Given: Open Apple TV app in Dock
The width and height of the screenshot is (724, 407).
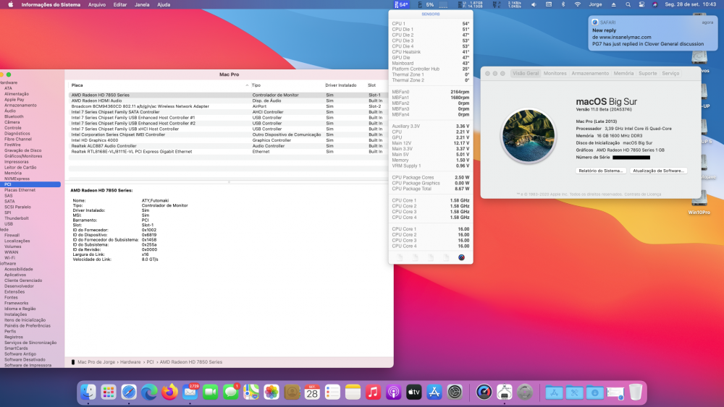Looking at the screenshot, I should [413, 393].
